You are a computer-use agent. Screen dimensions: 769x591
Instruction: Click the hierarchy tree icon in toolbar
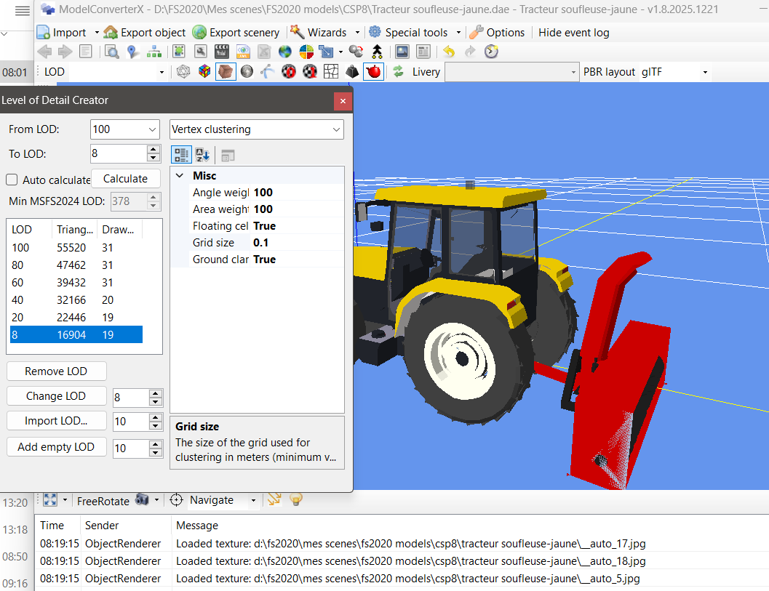(x=154, y=52)
